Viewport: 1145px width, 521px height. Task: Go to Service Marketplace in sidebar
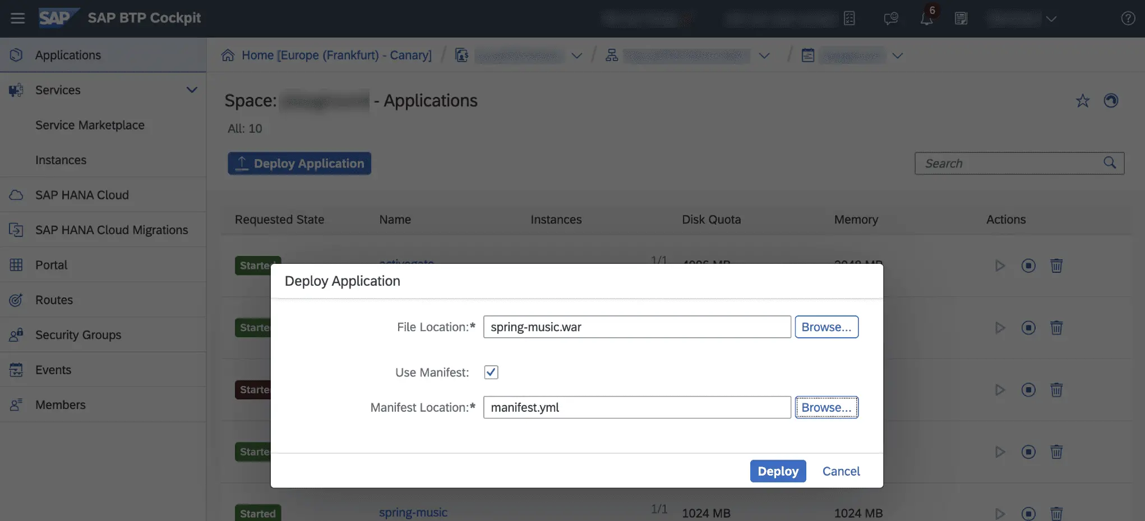point(90,125)
